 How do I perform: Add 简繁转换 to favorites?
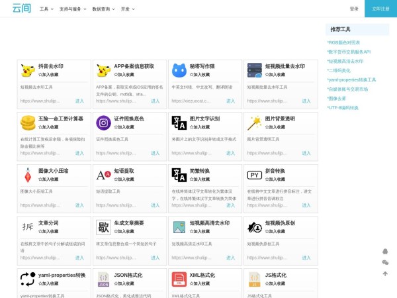(199, 179)
